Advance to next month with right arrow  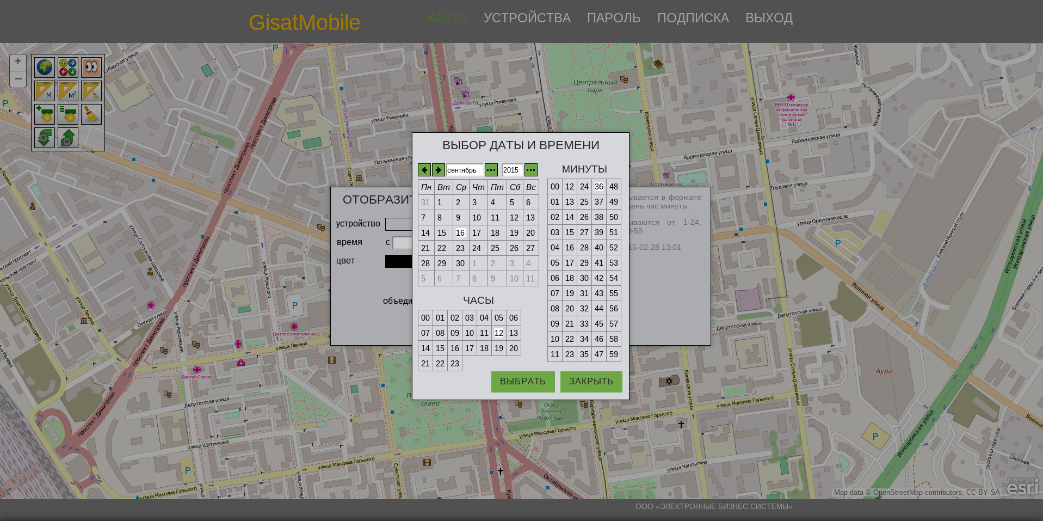coord(439,170)
